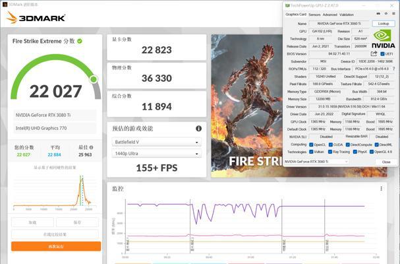Click the GPU-Z screenshot camera icon
Screen dimensions: 400x264
[378, 14]
